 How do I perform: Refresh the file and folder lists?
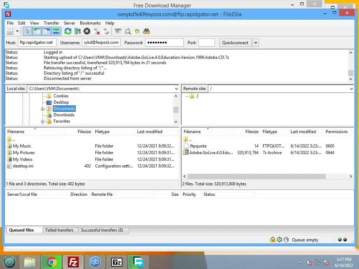click(68, 31)
